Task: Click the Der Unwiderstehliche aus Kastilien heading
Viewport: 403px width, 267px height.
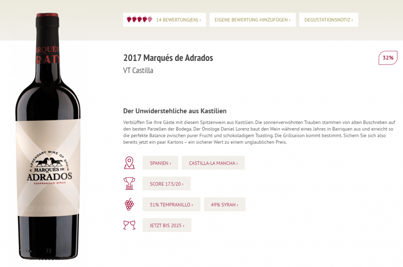Action: [175, 111]
